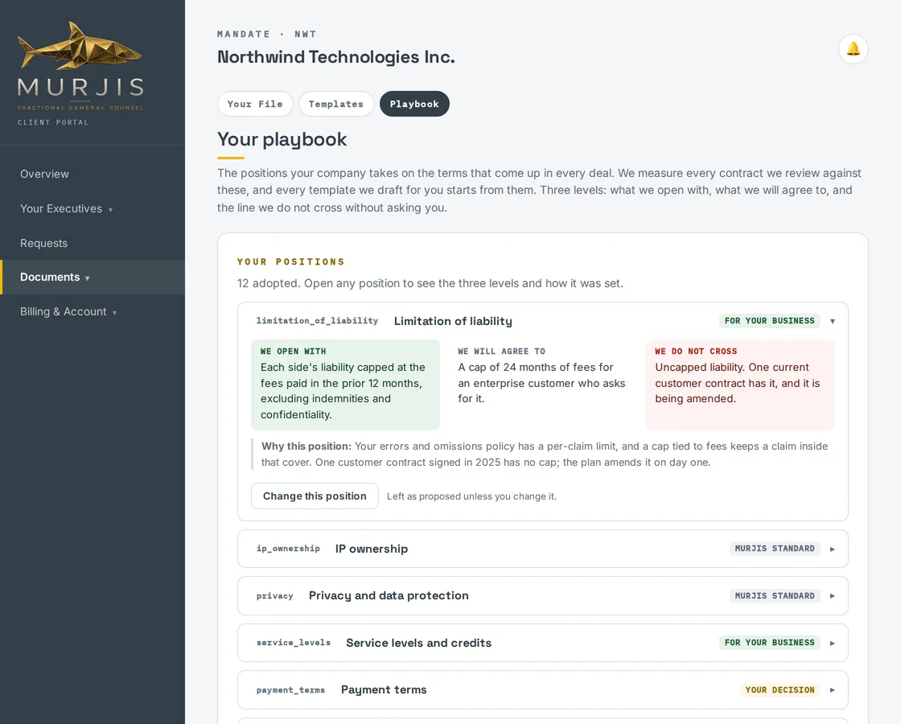Click the Why this position note
Image resolution: width=901 pixels, height=724 pixels.
pyautogui.click(x=544, y=454)
